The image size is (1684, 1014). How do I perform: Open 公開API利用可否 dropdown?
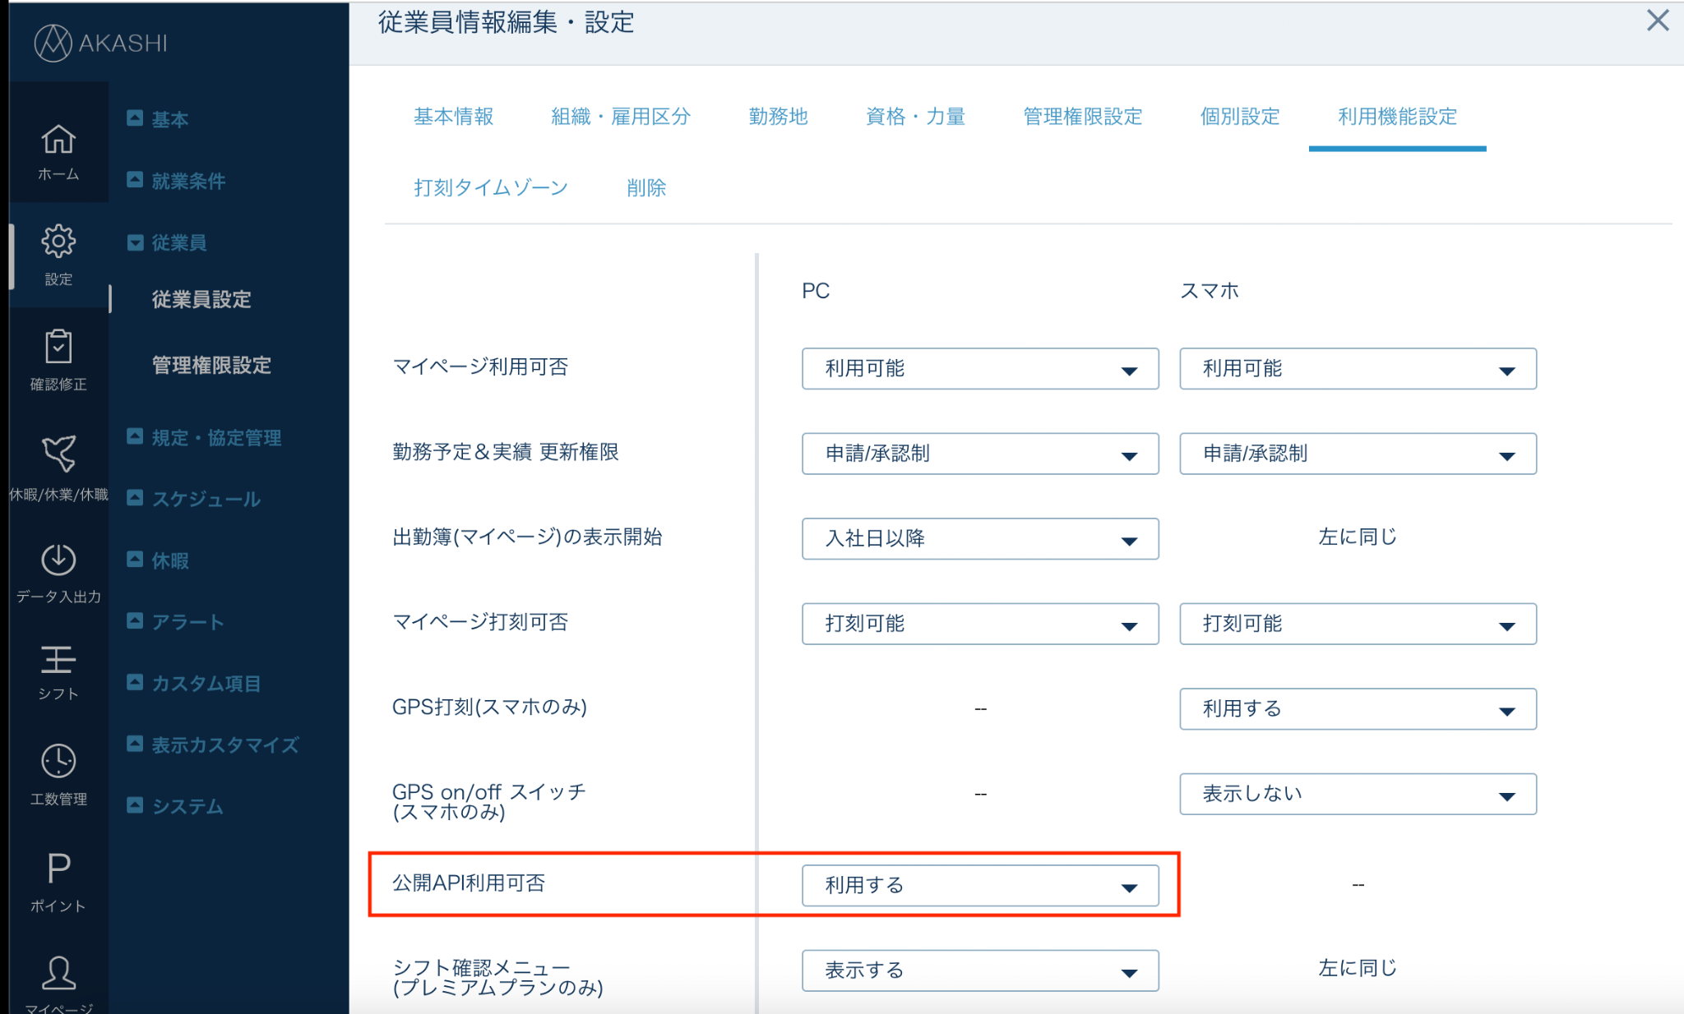pyautogui.click(x=980, y=885)
